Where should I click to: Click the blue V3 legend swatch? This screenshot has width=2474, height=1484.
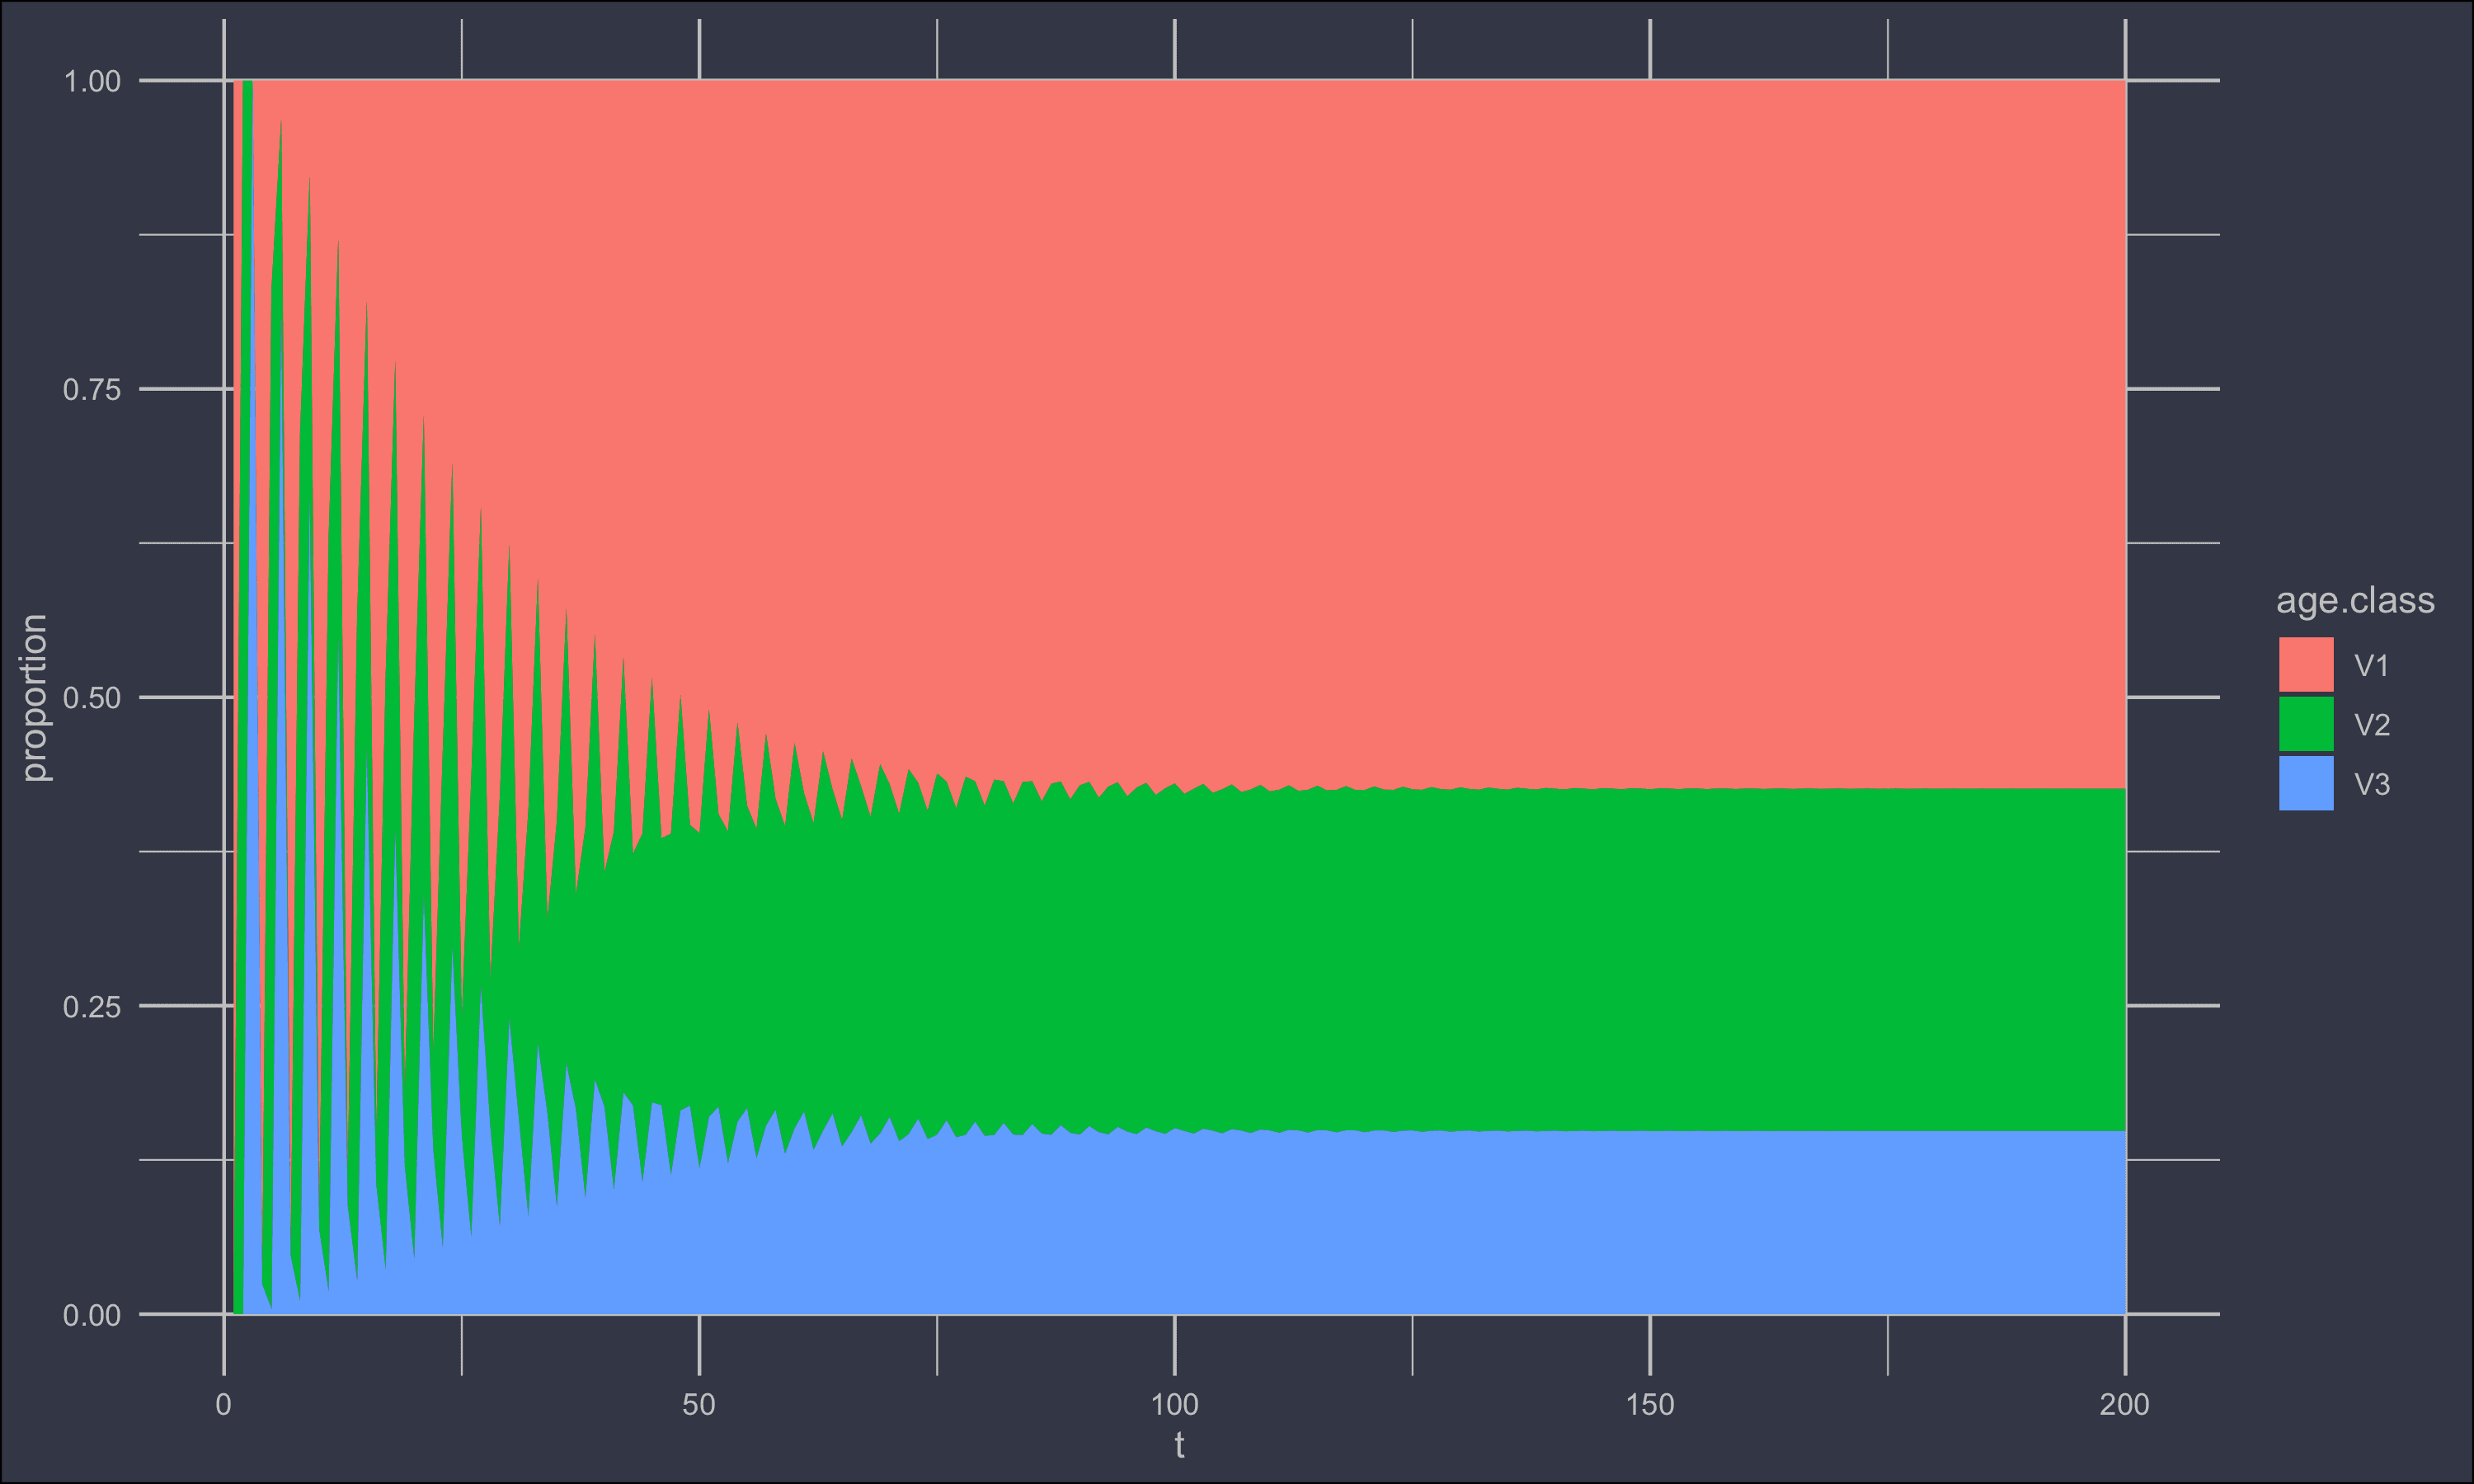click(2306, 783)
